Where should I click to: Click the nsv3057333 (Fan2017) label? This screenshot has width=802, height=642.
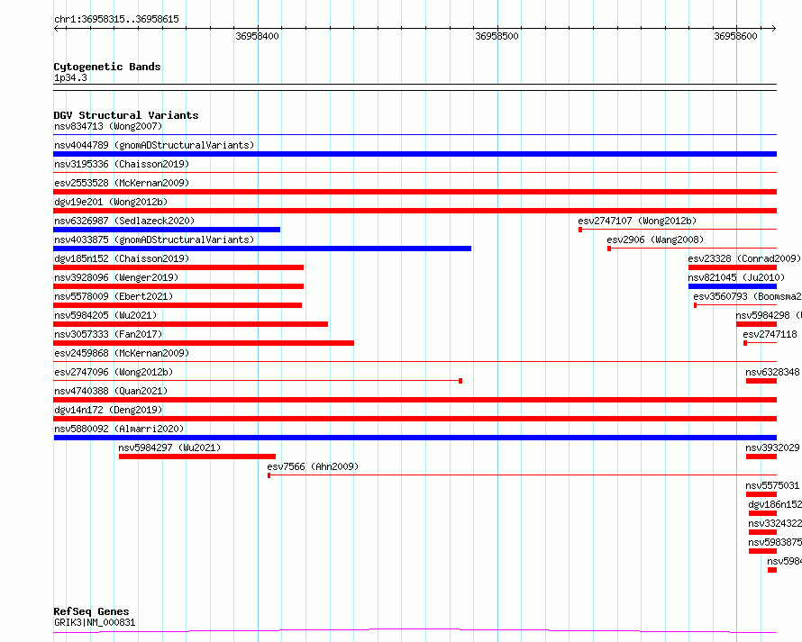[x=108, y=334]
